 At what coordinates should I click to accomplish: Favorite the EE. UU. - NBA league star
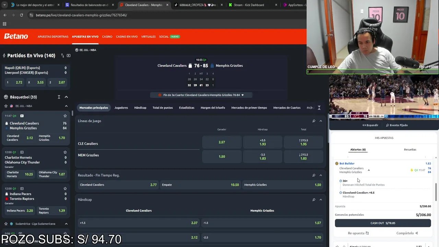coord(6,106)
